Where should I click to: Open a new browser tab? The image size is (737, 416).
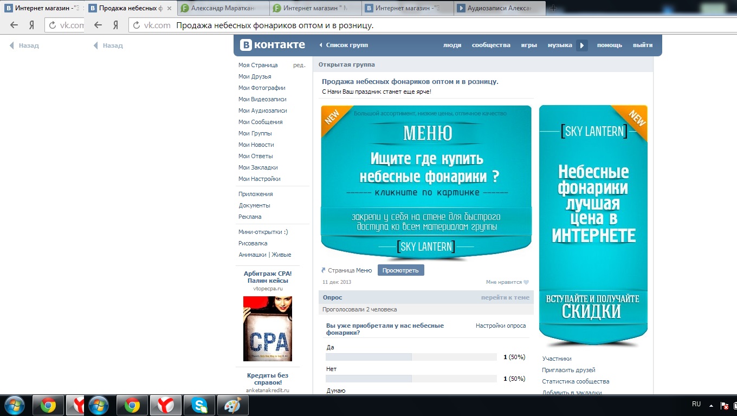pos(553,8)
